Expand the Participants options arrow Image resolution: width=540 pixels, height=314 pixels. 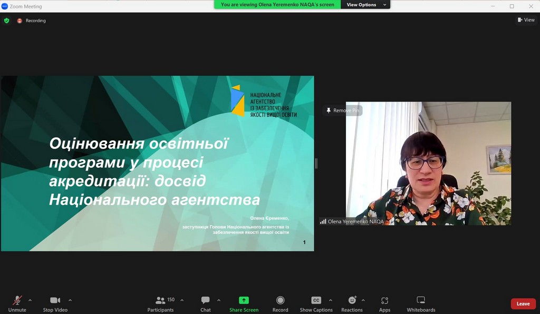182,300
